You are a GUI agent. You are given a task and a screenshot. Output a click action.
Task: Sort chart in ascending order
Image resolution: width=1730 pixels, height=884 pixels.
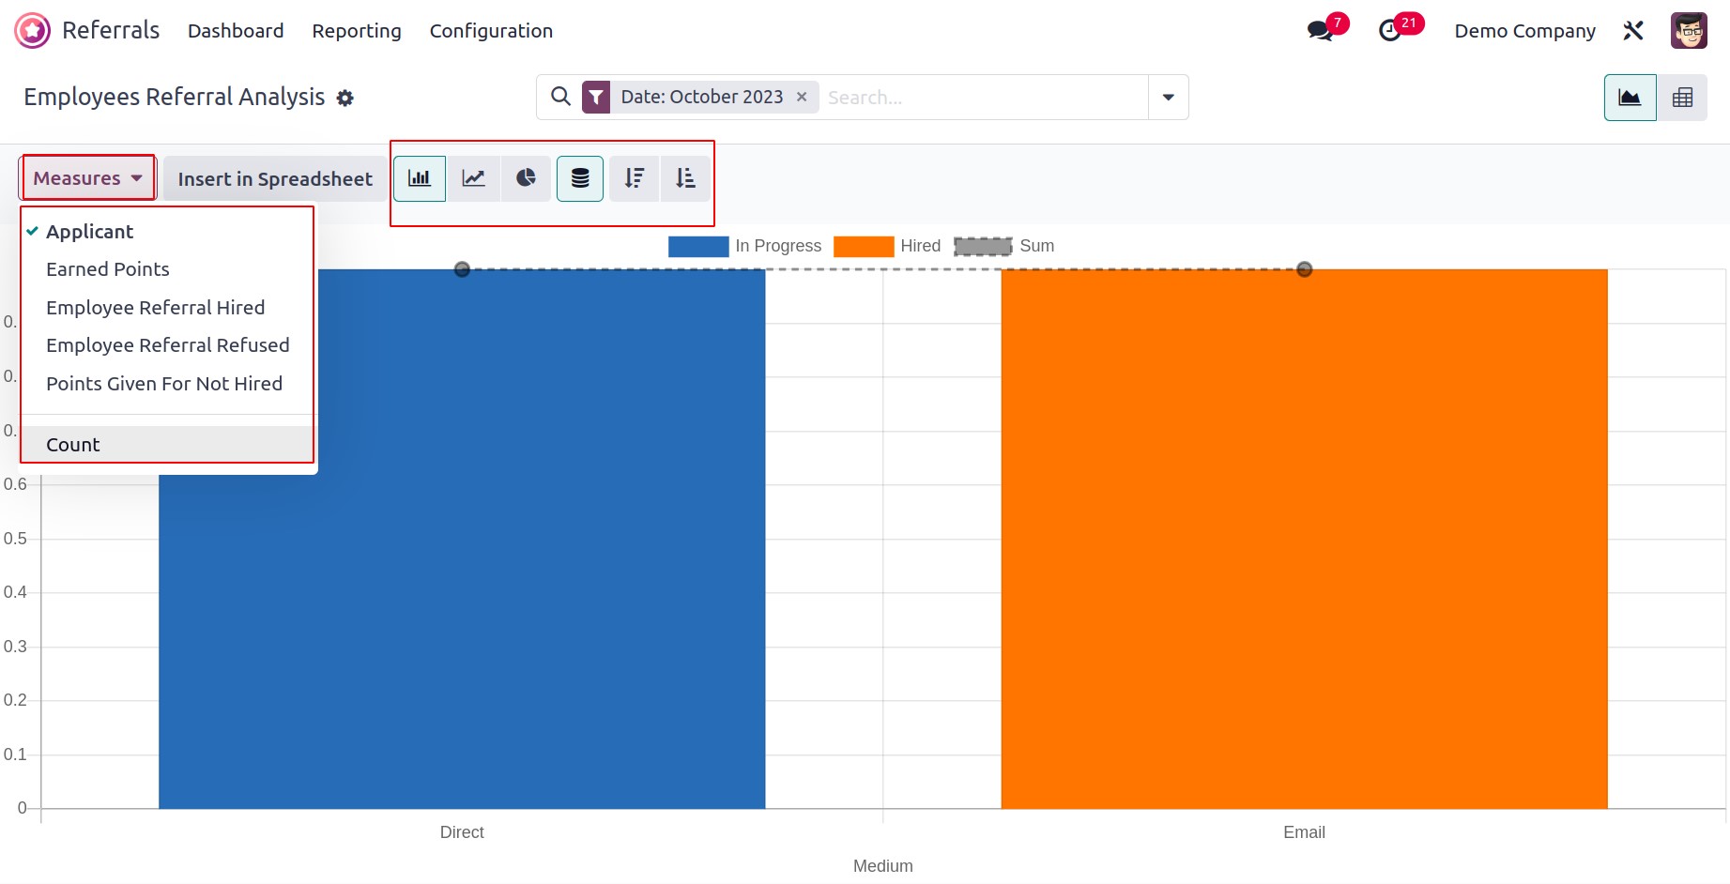tap(686, 178)
